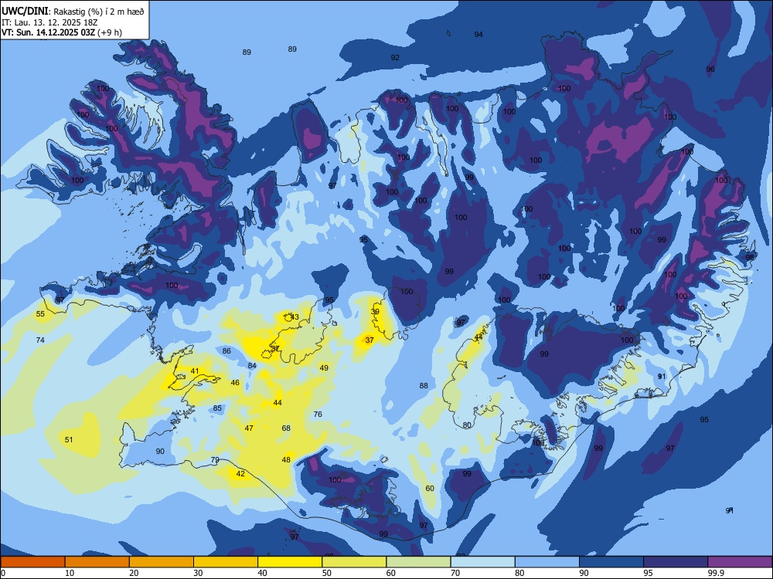Viewport: 773px width, 579px height.
Task: Click the 55 humidity value on the west peninsula
Action: 40,314
